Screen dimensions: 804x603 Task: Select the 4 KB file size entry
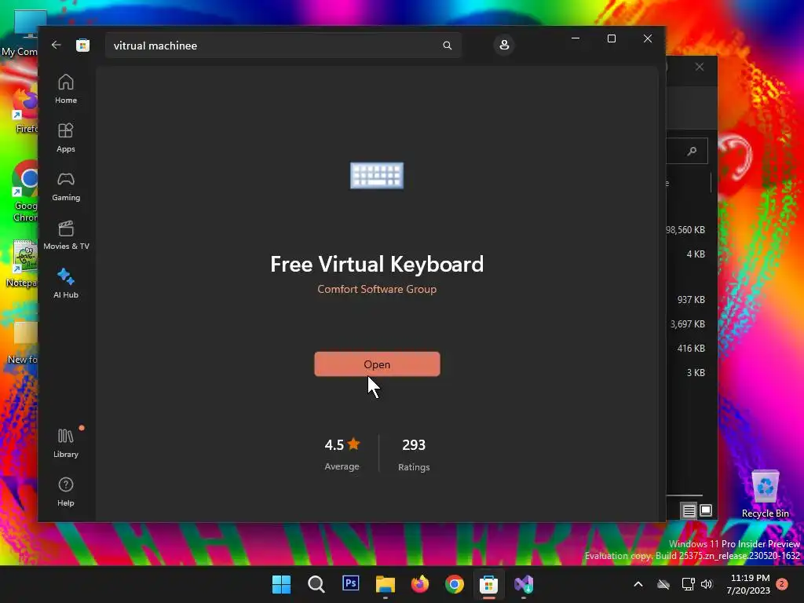(696, 254)
